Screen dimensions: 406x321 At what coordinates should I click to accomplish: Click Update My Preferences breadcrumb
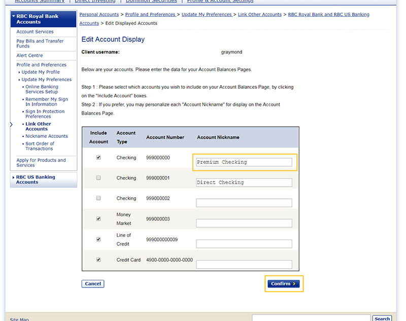click(x=207, y=15)
